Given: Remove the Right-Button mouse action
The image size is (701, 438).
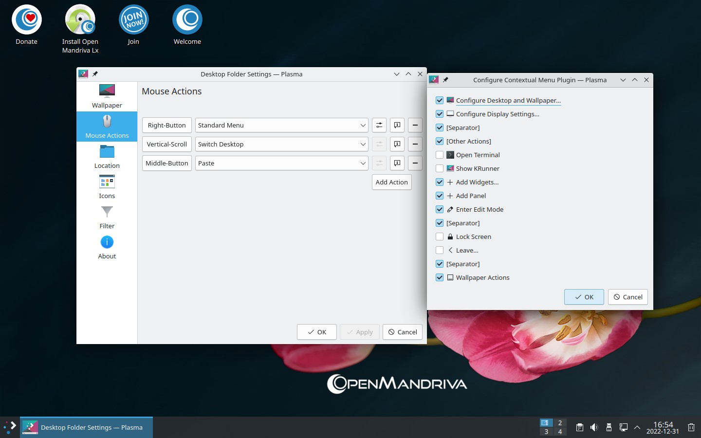Looking at the screenshot, I should coord(415,125).
